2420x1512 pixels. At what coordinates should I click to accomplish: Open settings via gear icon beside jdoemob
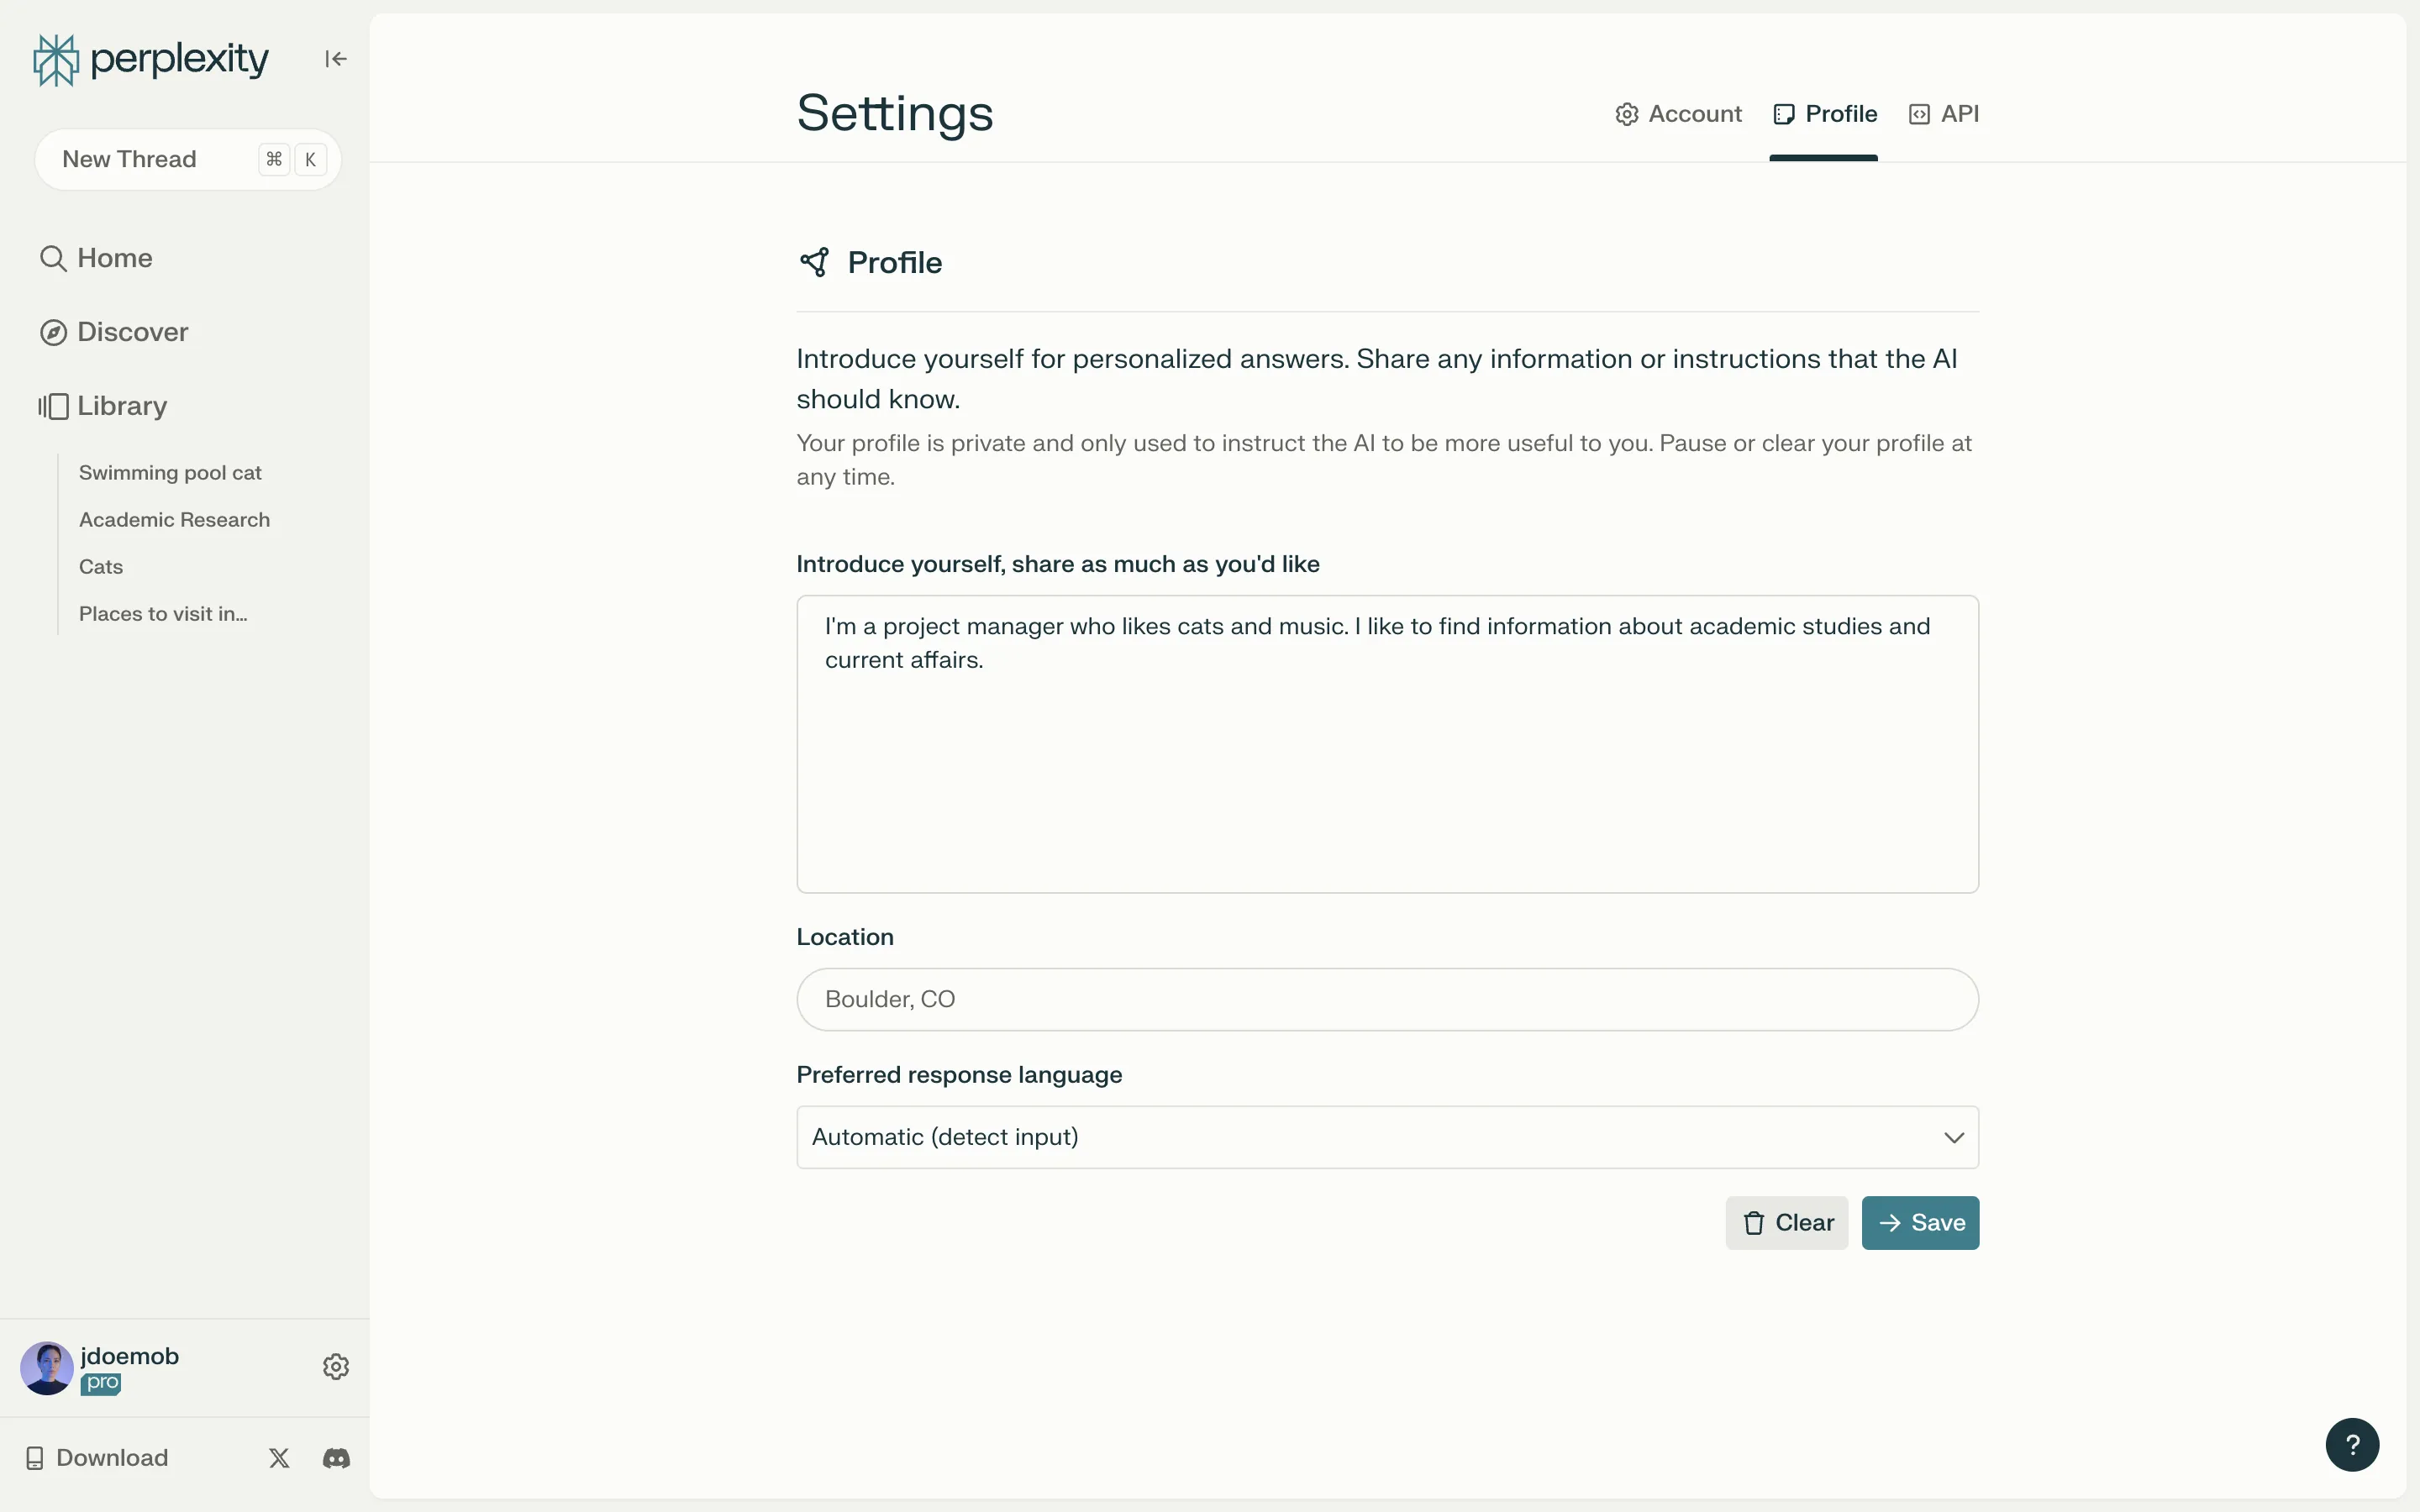point(336,1366)
